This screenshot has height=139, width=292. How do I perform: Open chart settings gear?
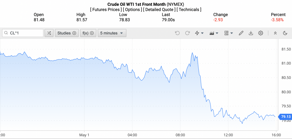click(x=261, y=33)
